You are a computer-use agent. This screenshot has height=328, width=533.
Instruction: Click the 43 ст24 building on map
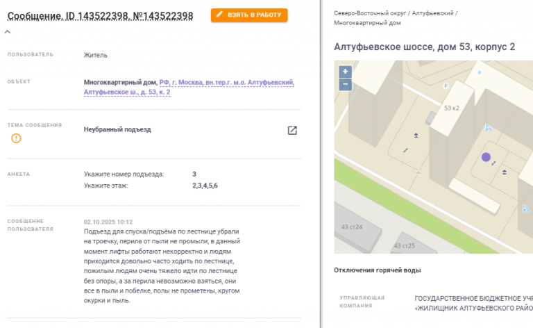352,227
